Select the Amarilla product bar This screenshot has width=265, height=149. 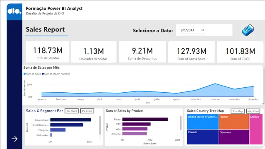(135, 134)
